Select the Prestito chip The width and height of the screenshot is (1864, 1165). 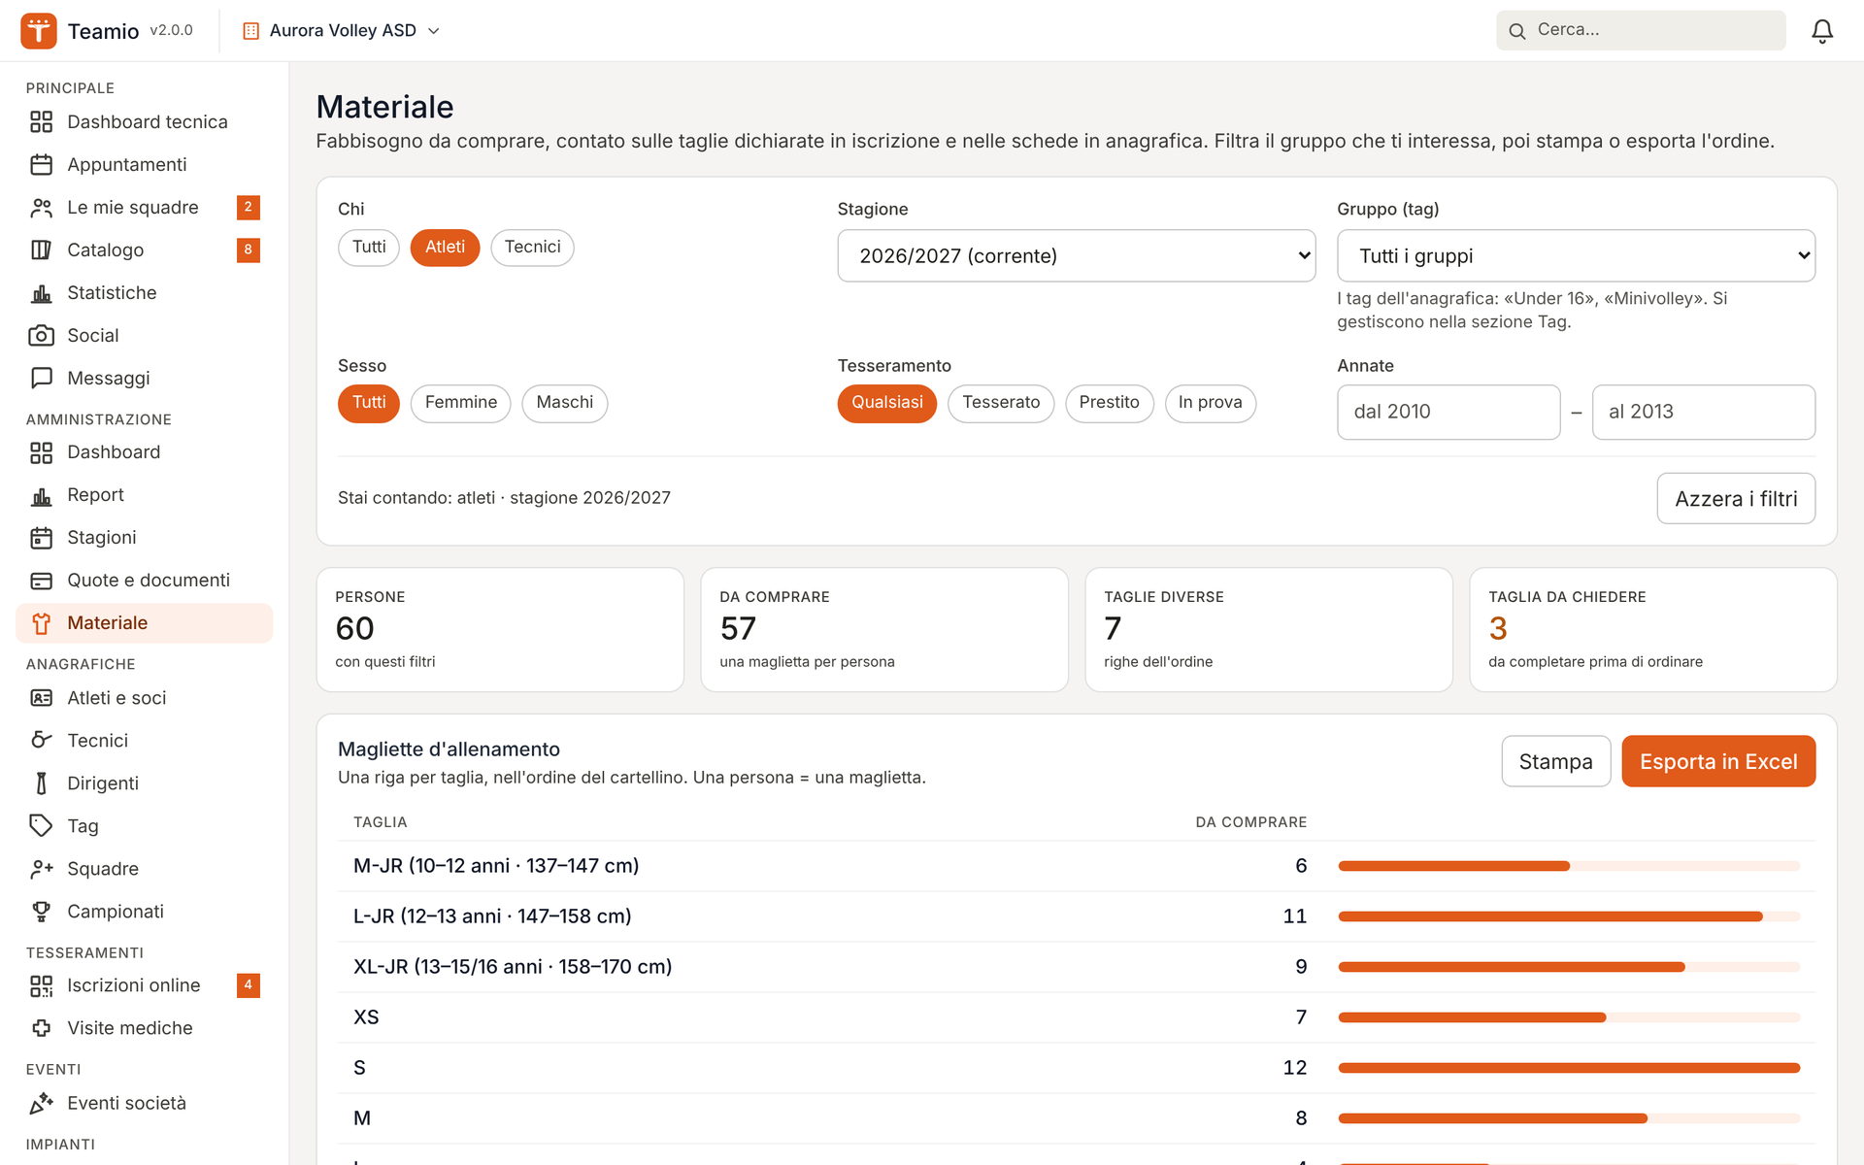point(1109,403)
